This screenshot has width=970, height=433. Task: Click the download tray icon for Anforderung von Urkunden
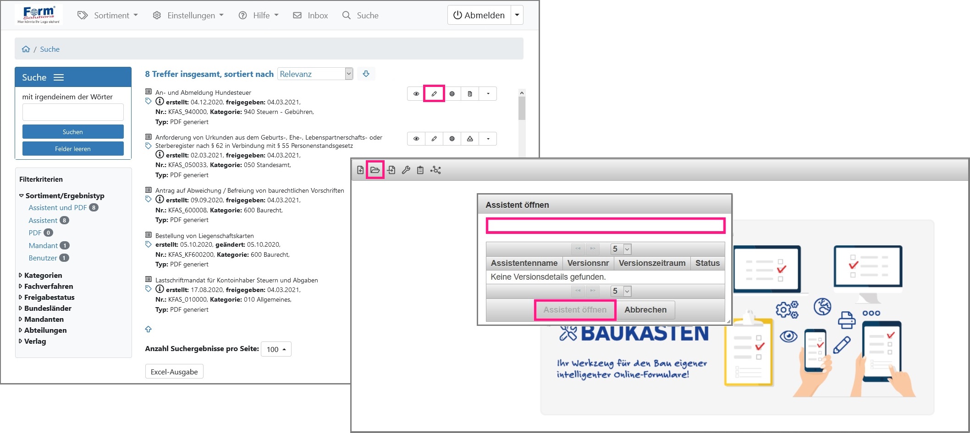coord(470,139)
